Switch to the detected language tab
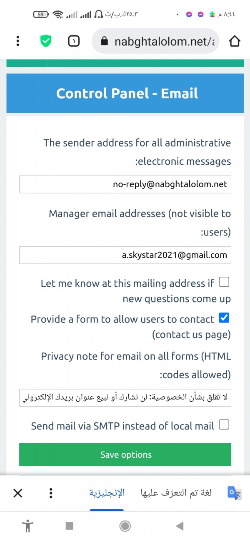This screenshot has width=250, height=541. tap(175, 493)
